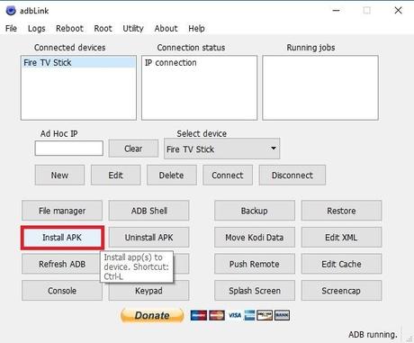Screen dimensions: 414x343
Task: Clear the Ad Hoc IP entry
Action: (133, 149)
